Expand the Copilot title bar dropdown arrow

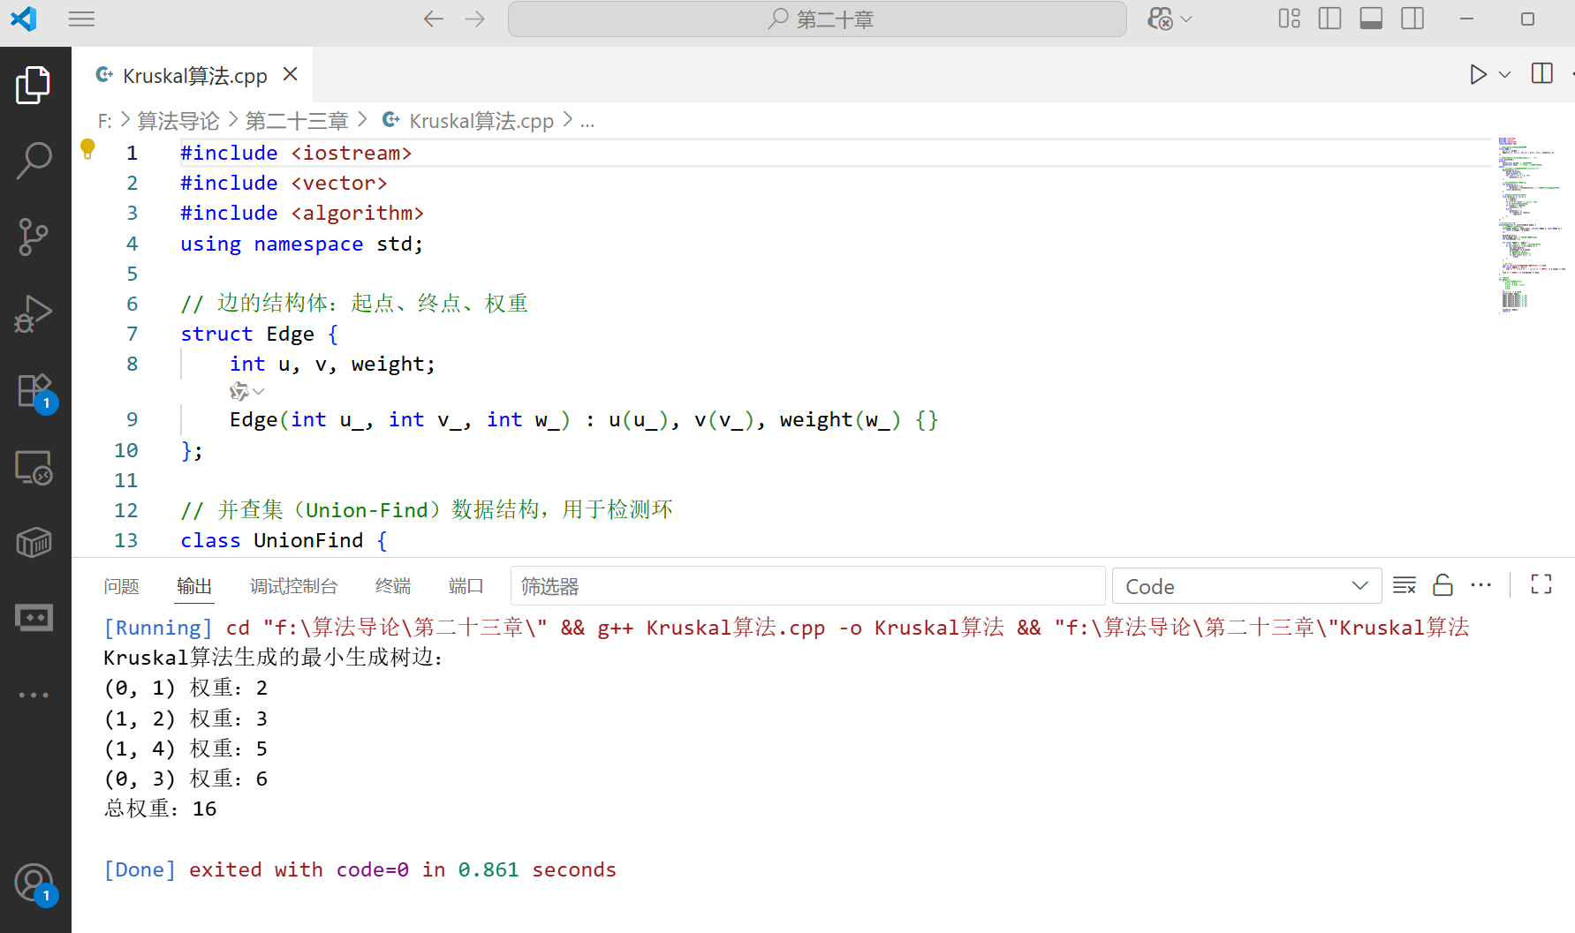pyautogui.click(x=1186, y=19)
